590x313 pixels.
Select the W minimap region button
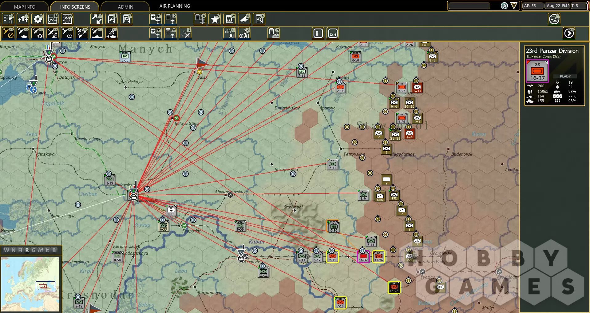6,250
